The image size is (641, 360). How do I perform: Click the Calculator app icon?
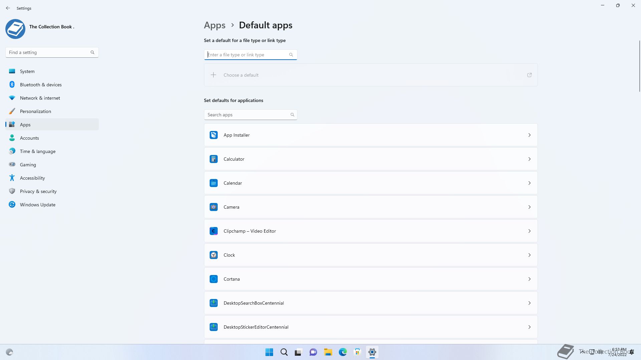[214, 159]
